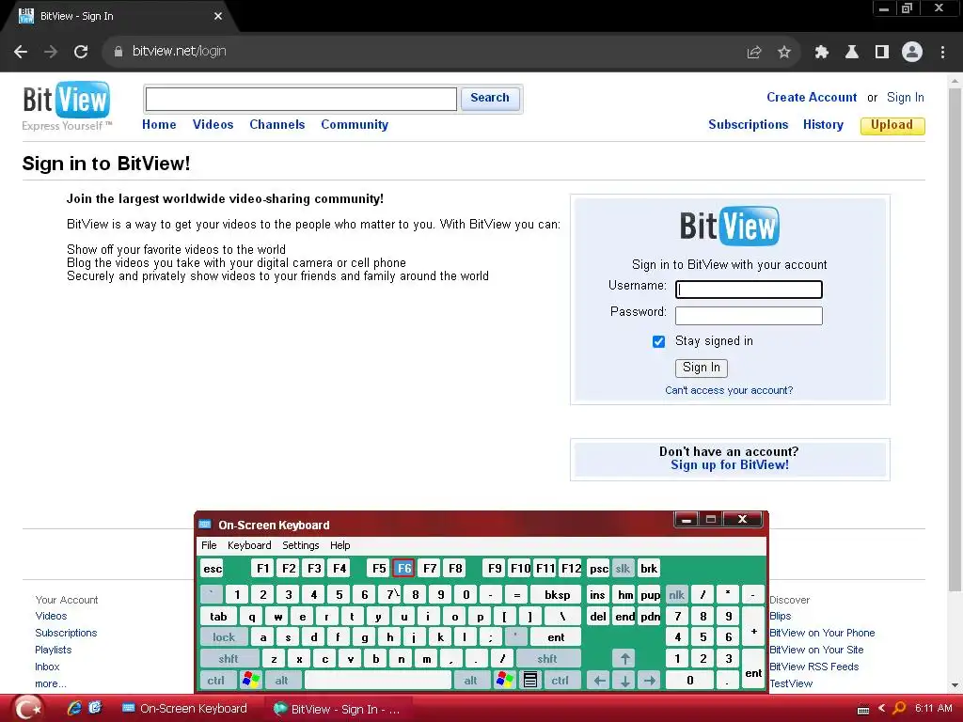Screen dimensions: 963x722
Task: Click the BitView logo in sign-in box
Action: 729,226
